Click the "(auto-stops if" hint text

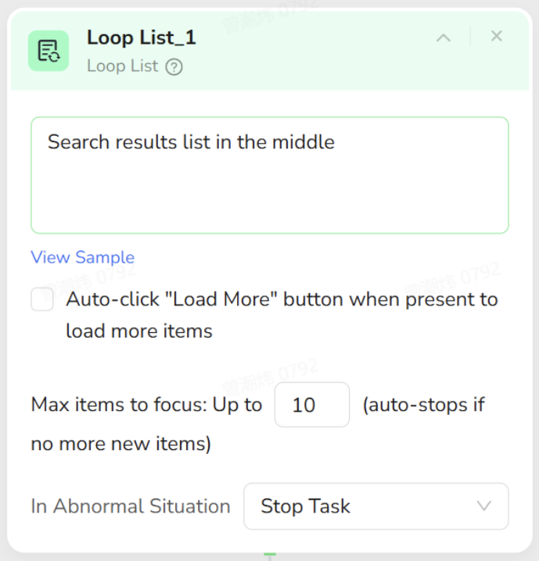tap(423, 405)
